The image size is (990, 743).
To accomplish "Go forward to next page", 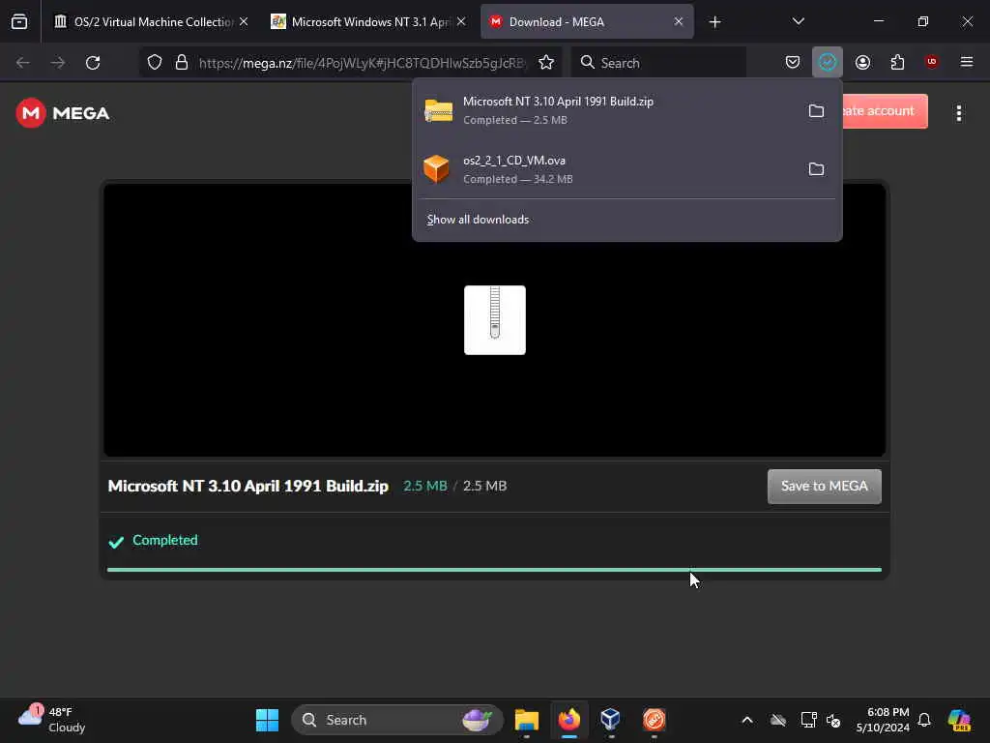I will click(57, 63).
